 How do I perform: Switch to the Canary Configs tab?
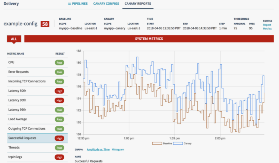tap(106, 4)
